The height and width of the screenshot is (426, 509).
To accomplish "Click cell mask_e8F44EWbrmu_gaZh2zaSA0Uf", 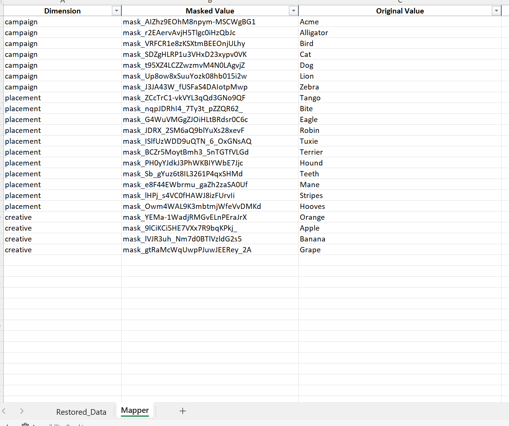I will pos(210,185).
